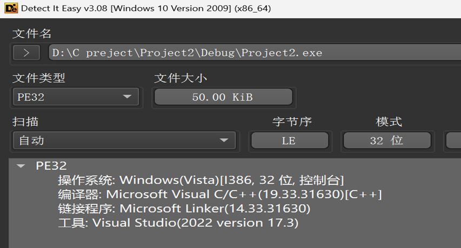This screenshot has height=248, width=461.
Task: Open the file browse arrow button
Action: 26,53
